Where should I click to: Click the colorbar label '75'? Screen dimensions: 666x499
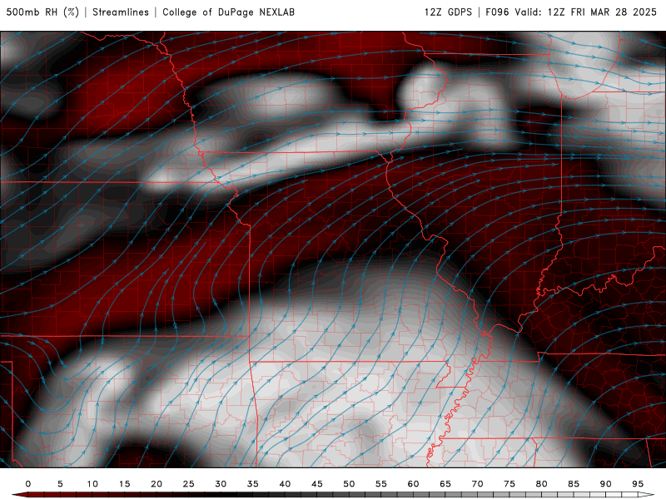point(509,484)
